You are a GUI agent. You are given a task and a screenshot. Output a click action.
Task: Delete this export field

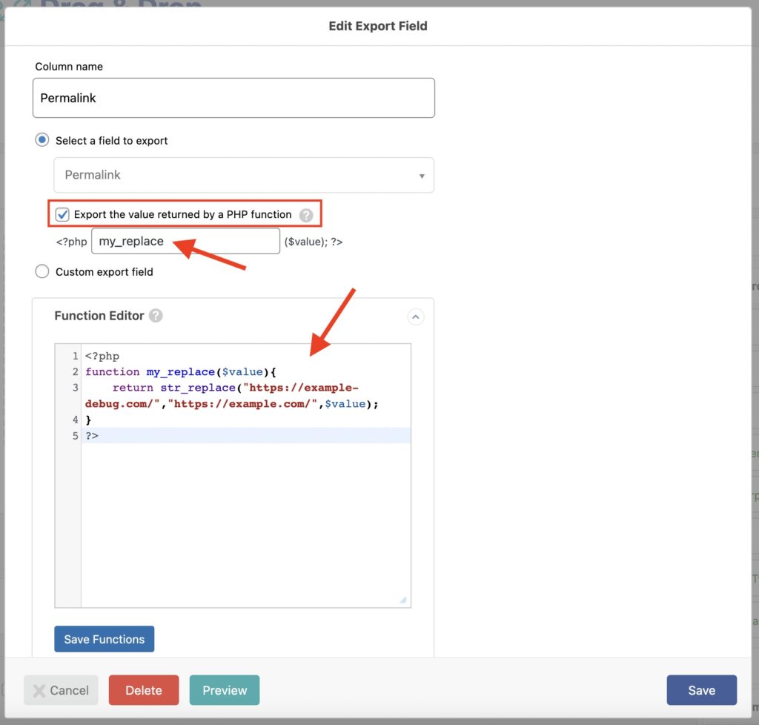144,690
